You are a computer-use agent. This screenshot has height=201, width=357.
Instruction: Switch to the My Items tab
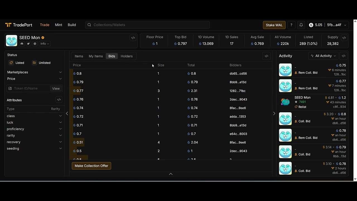[96, 56]
